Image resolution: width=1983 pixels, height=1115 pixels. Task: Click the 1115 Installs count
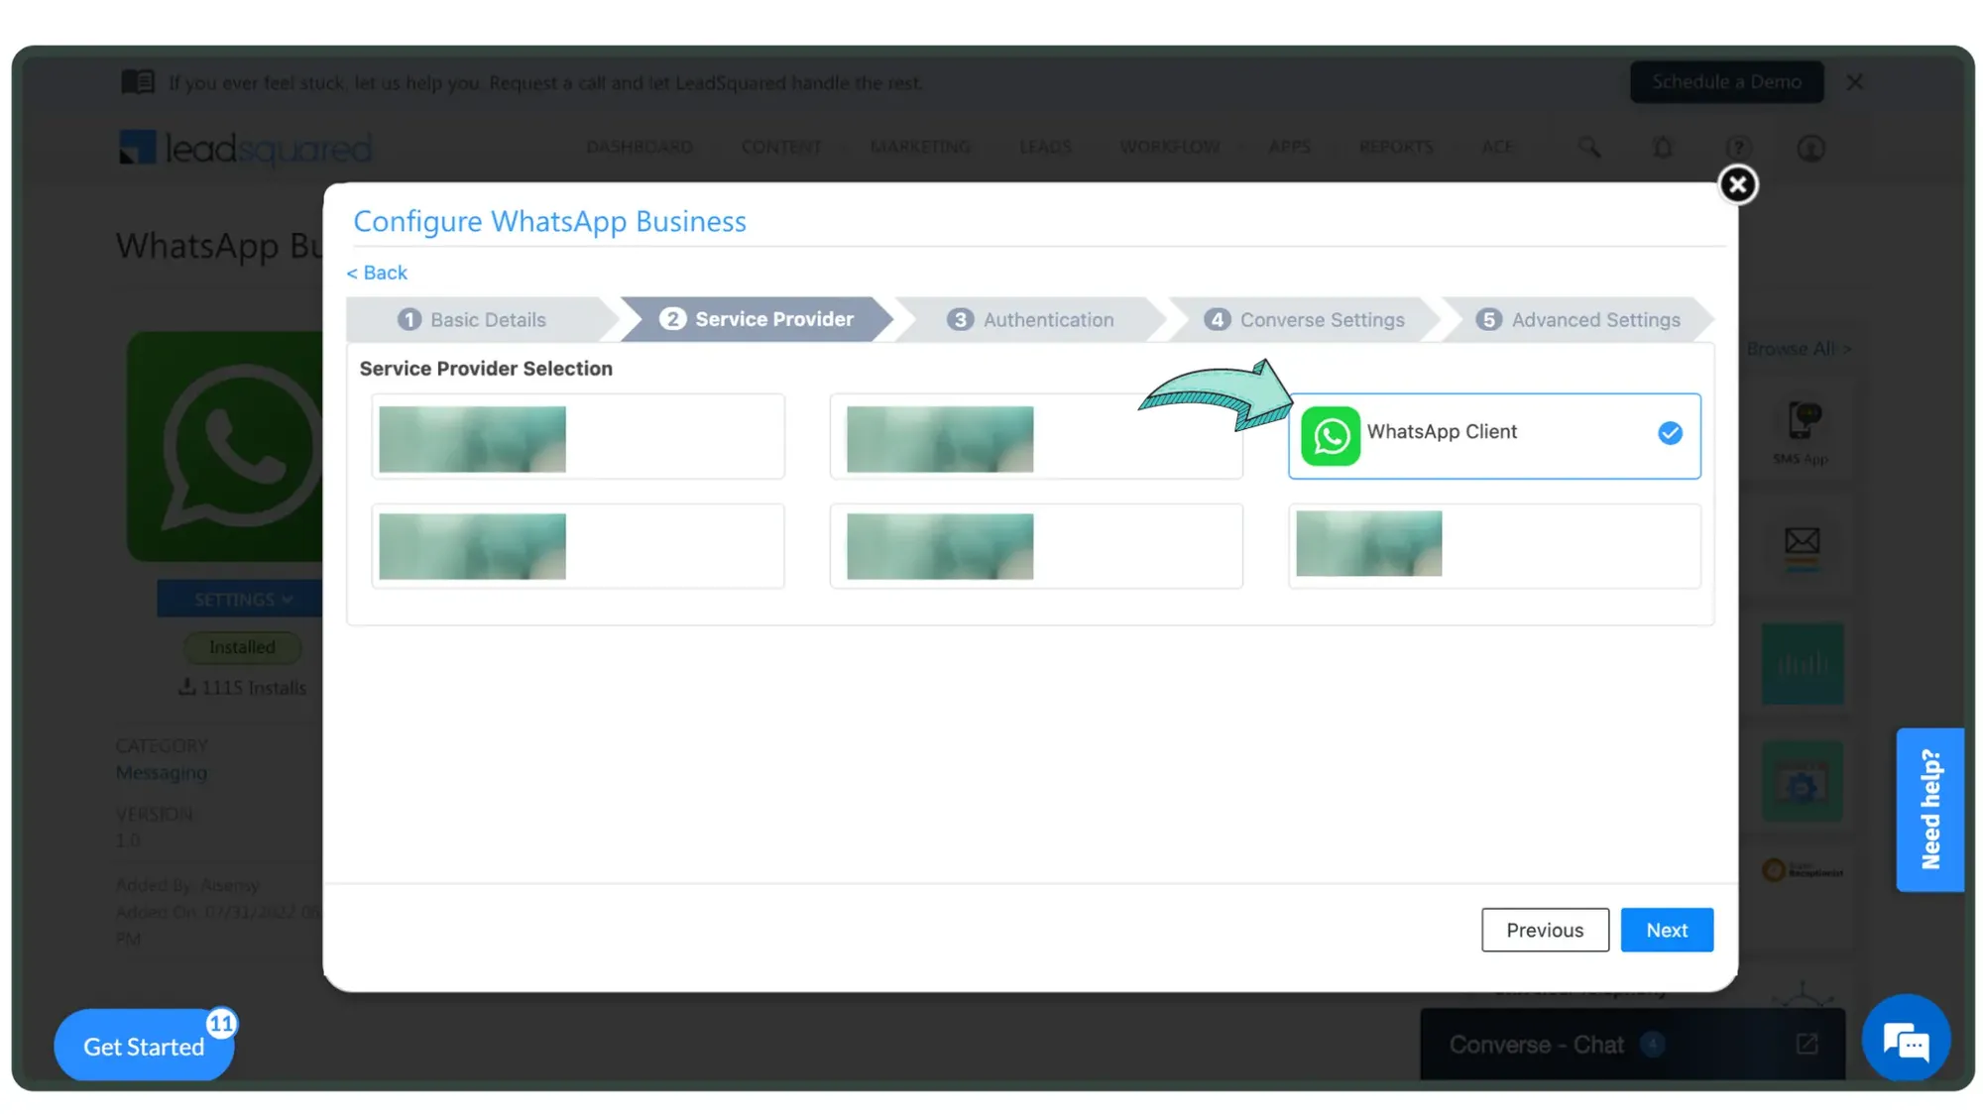click(243, 687)
